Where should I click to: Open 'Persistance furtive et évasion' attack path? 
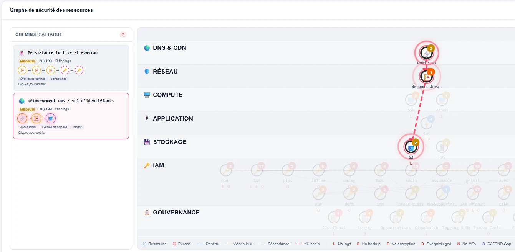[x=71, y=68]
